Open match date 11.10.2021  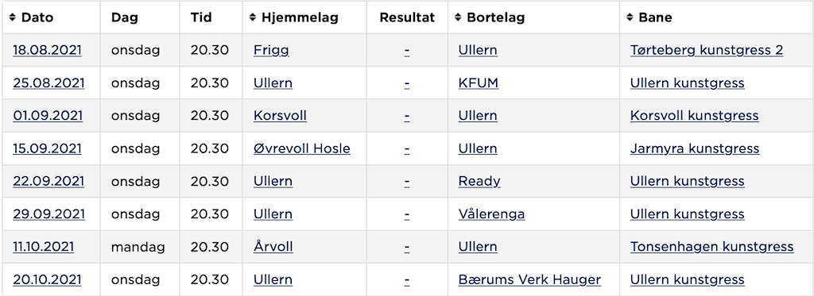(x=43, y=247)
